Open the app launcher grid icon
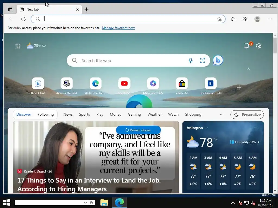The width and height of the screenshot is (278, 208). click(x=18, y=46)
